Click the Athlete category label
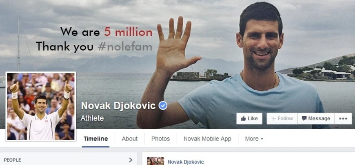The height and width of the screenshot is (165, 355). point(92,118)
